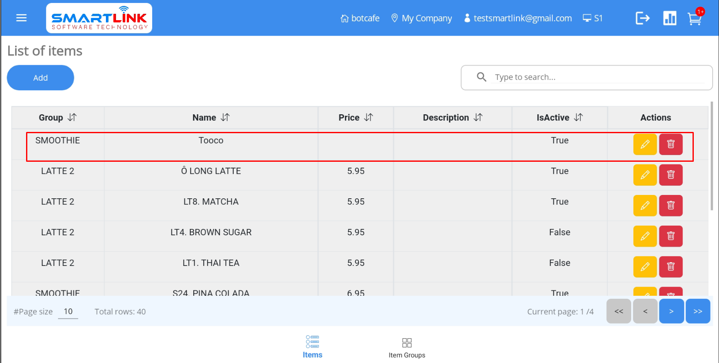
Task: Edit the Tooco item with pencil icon
Action: click(645, 144)
